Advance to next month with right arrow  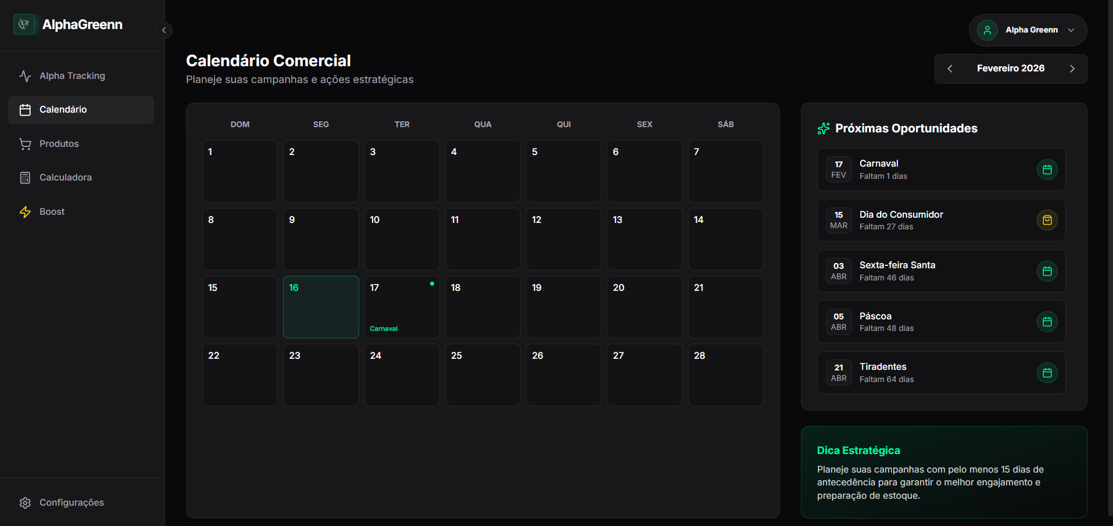(1072, 69)
